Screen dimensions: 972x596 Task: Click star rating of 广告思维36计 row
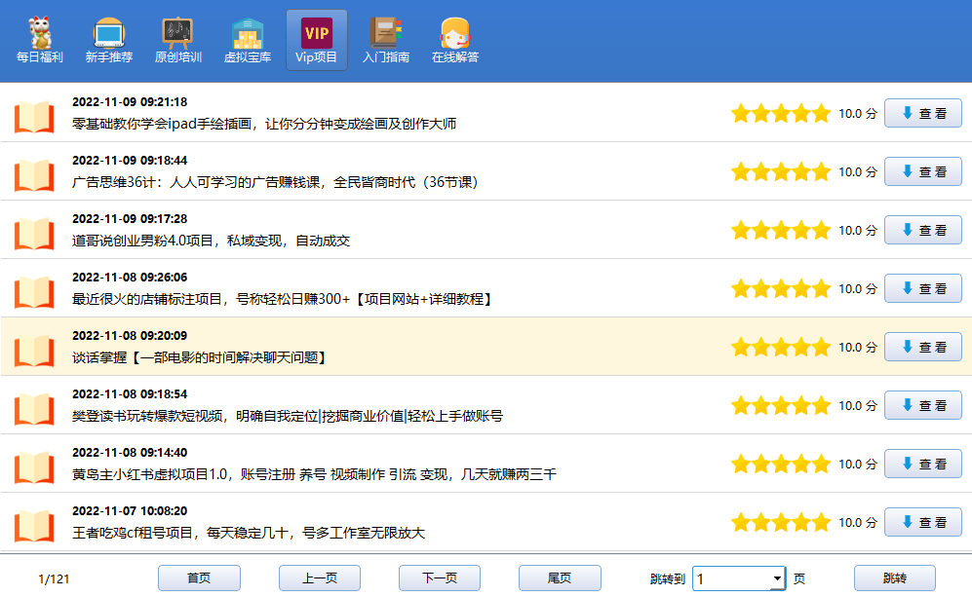(x=781, y=172)
